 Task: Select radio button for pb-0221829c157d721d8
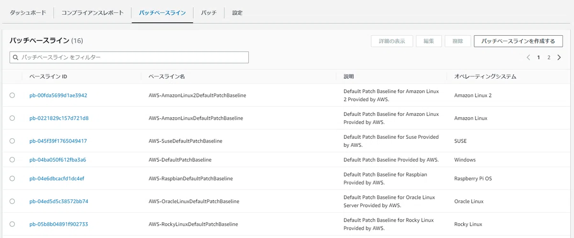point(12,118)
